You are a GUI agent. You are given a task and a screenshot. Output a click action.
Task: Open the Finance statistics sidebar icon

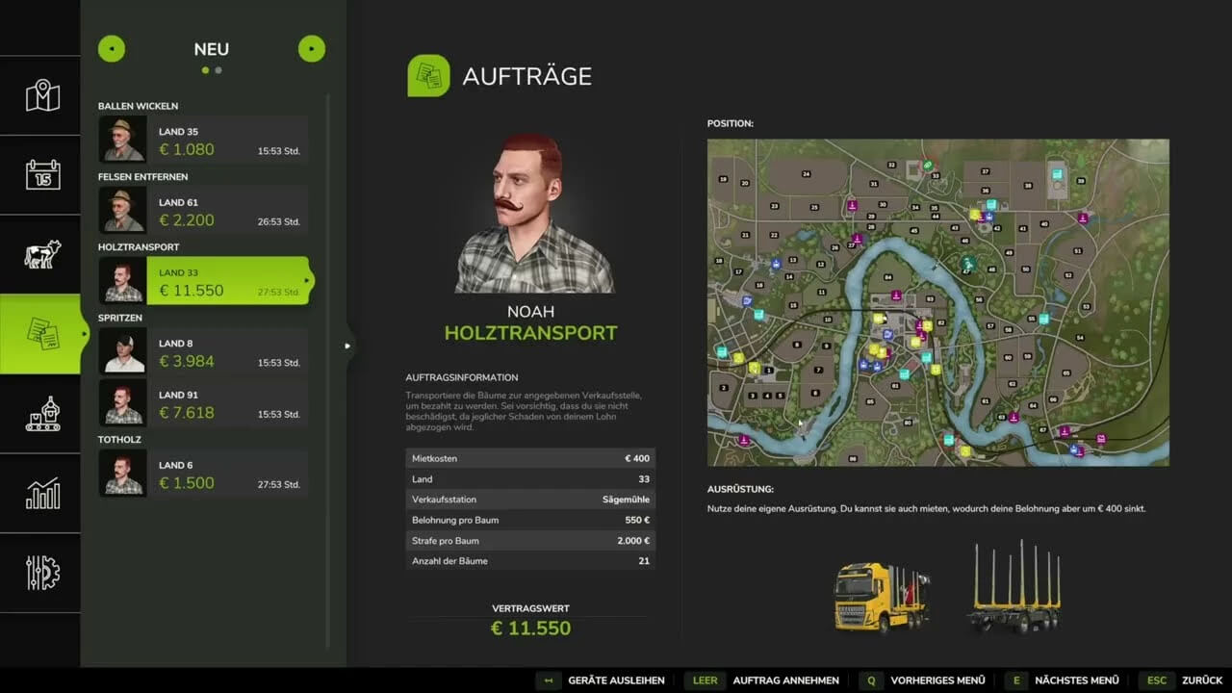point(40,494)
